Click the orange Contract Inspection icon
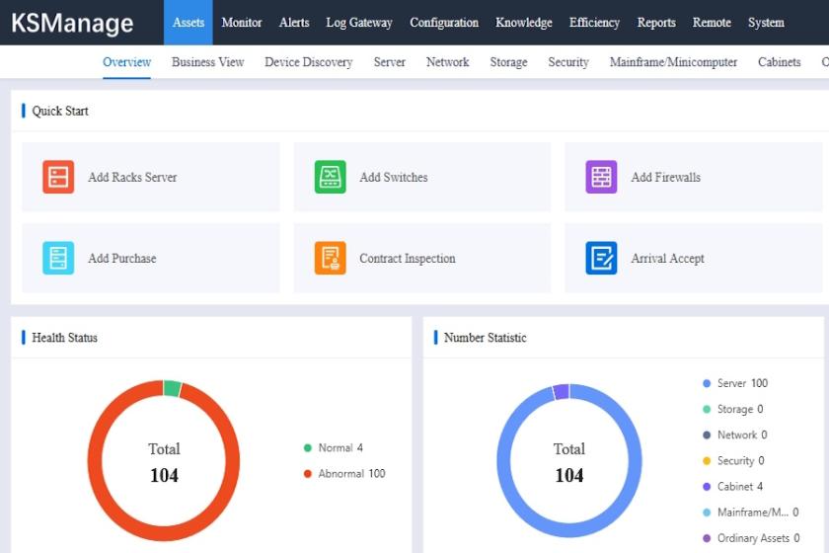 pyautogui.click(x=330, y=258)
